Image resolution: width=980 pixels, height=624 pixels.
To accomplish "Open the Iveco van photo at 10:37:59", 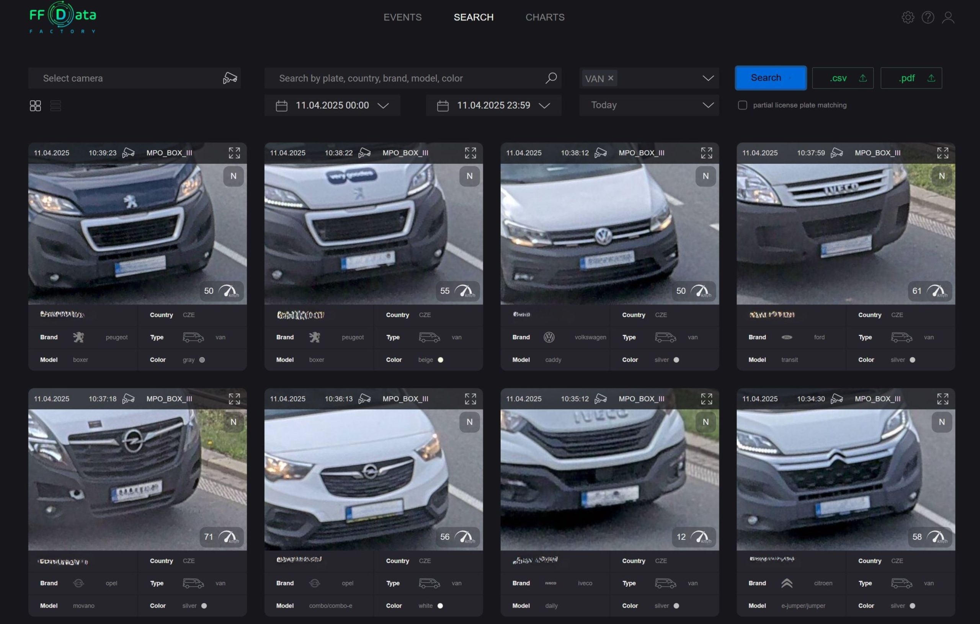I will [846, 234].
